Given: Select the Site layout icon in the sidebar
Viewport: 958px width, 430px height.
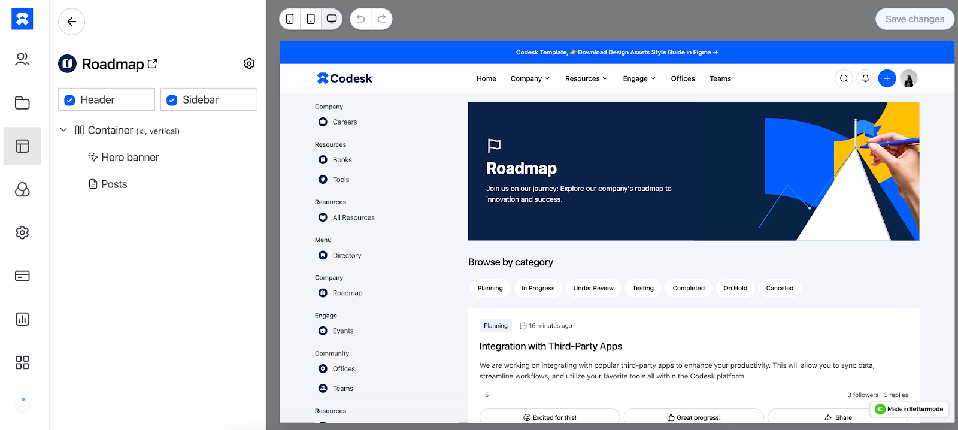Looking at the screenshot, I should (22, 146).
